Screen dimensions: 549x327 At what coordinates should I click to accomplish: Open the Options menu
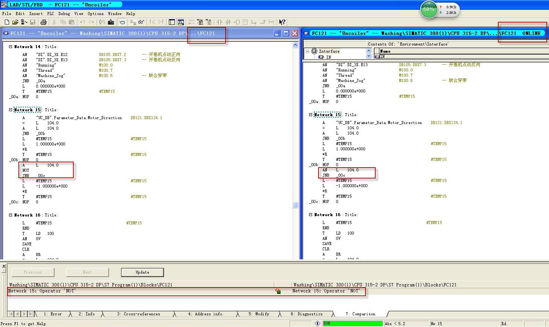[96, 14]
